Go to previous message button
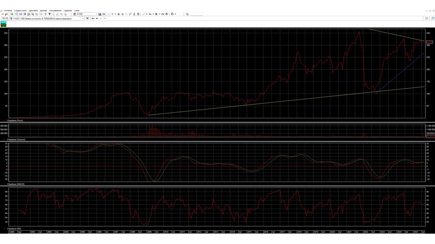Image resolution: width=435 pixels, height=244 pixels. click(97, 18)
